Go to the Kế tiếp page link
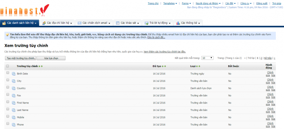Viewport: 284px width, 129px height. (268, 58)
